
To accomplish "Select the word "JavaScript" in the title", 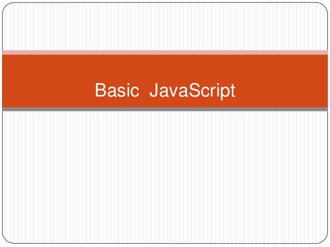I will point(192,91).
